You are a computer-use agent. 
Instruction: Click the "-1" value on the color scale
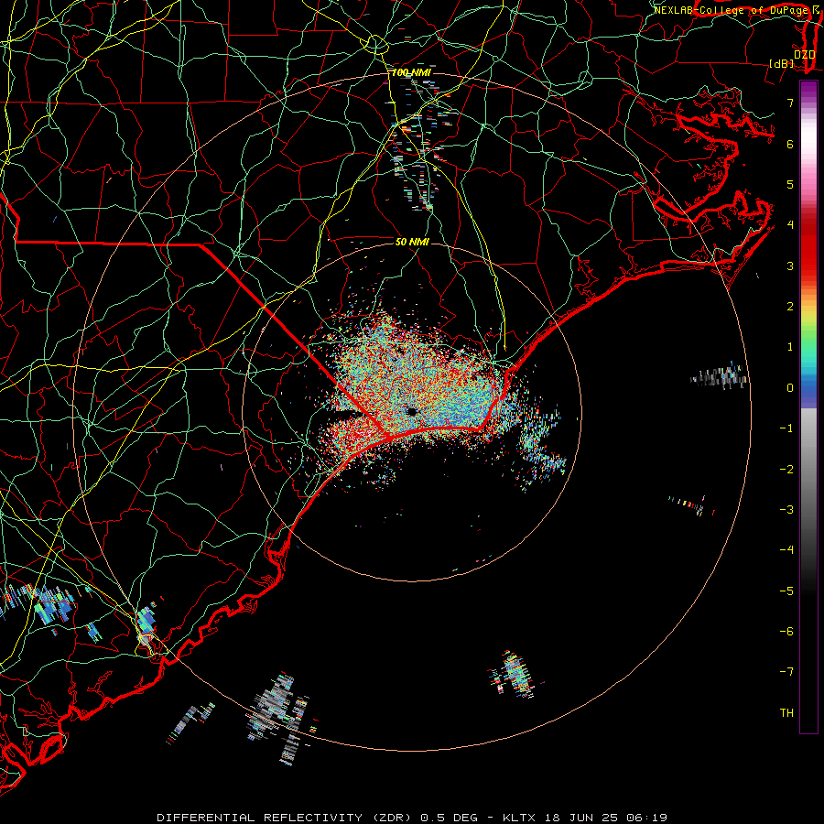(x=786, y=428)
